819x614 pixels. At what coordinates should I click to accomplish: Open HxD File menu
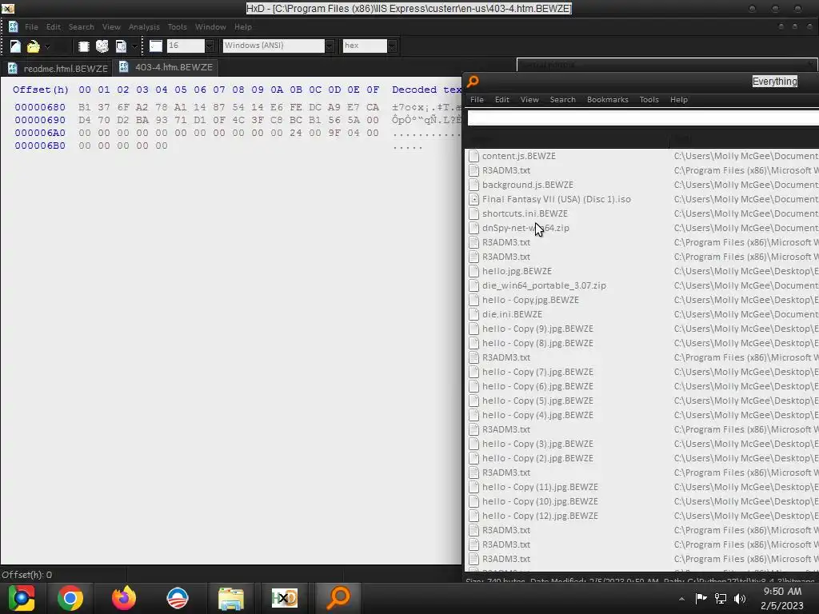click(x=31, y=26)
